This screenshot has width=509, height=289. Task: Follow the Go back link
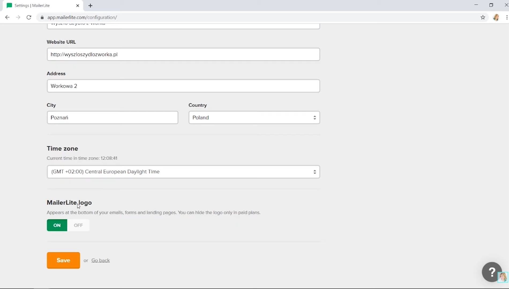point(100,260)
